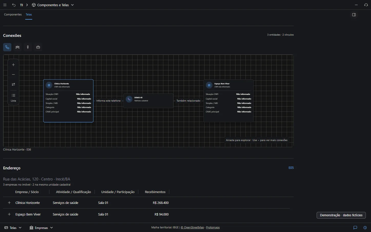Viewport: 371px width, 232px height.
Task: Open the Telas dropdown in bottom bar
Action: 13,228
